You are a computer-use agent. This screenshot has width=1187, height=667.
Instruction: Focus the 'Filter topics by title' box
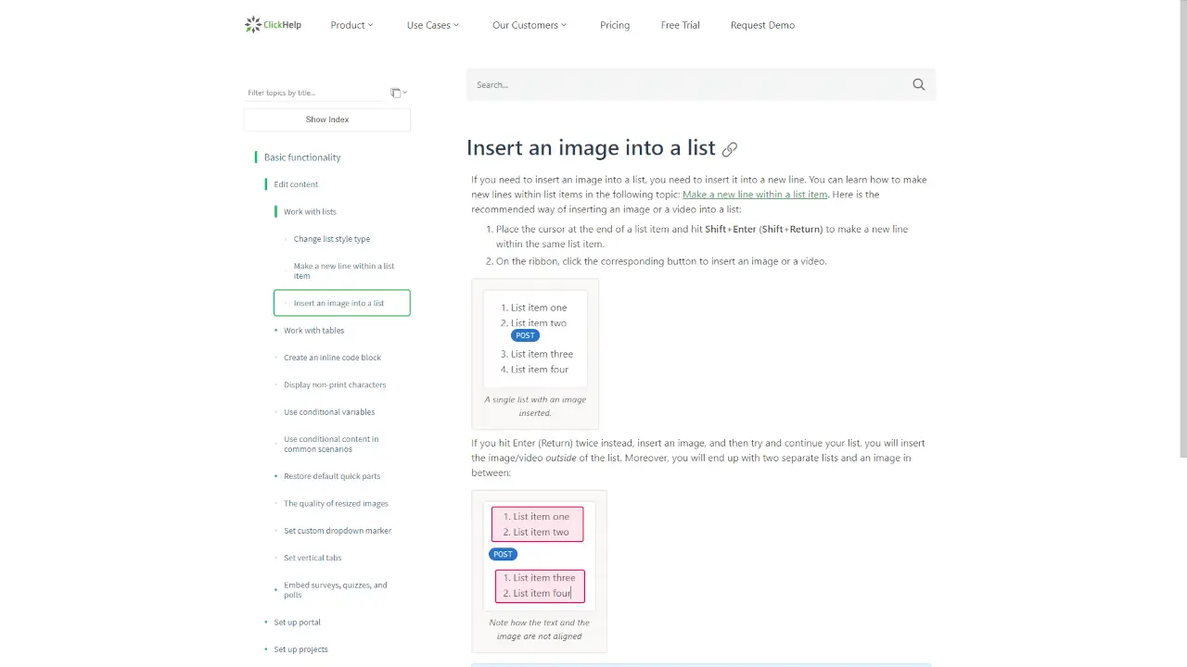click(313, 93)
